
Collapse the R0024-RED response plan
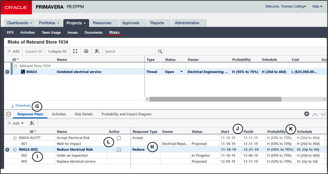click(15, 150)
